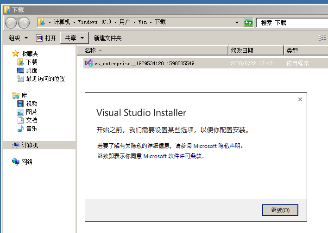Screen dimensions: 328x233
Task: Click the Downloads window title icon
Action: [7, 10]
